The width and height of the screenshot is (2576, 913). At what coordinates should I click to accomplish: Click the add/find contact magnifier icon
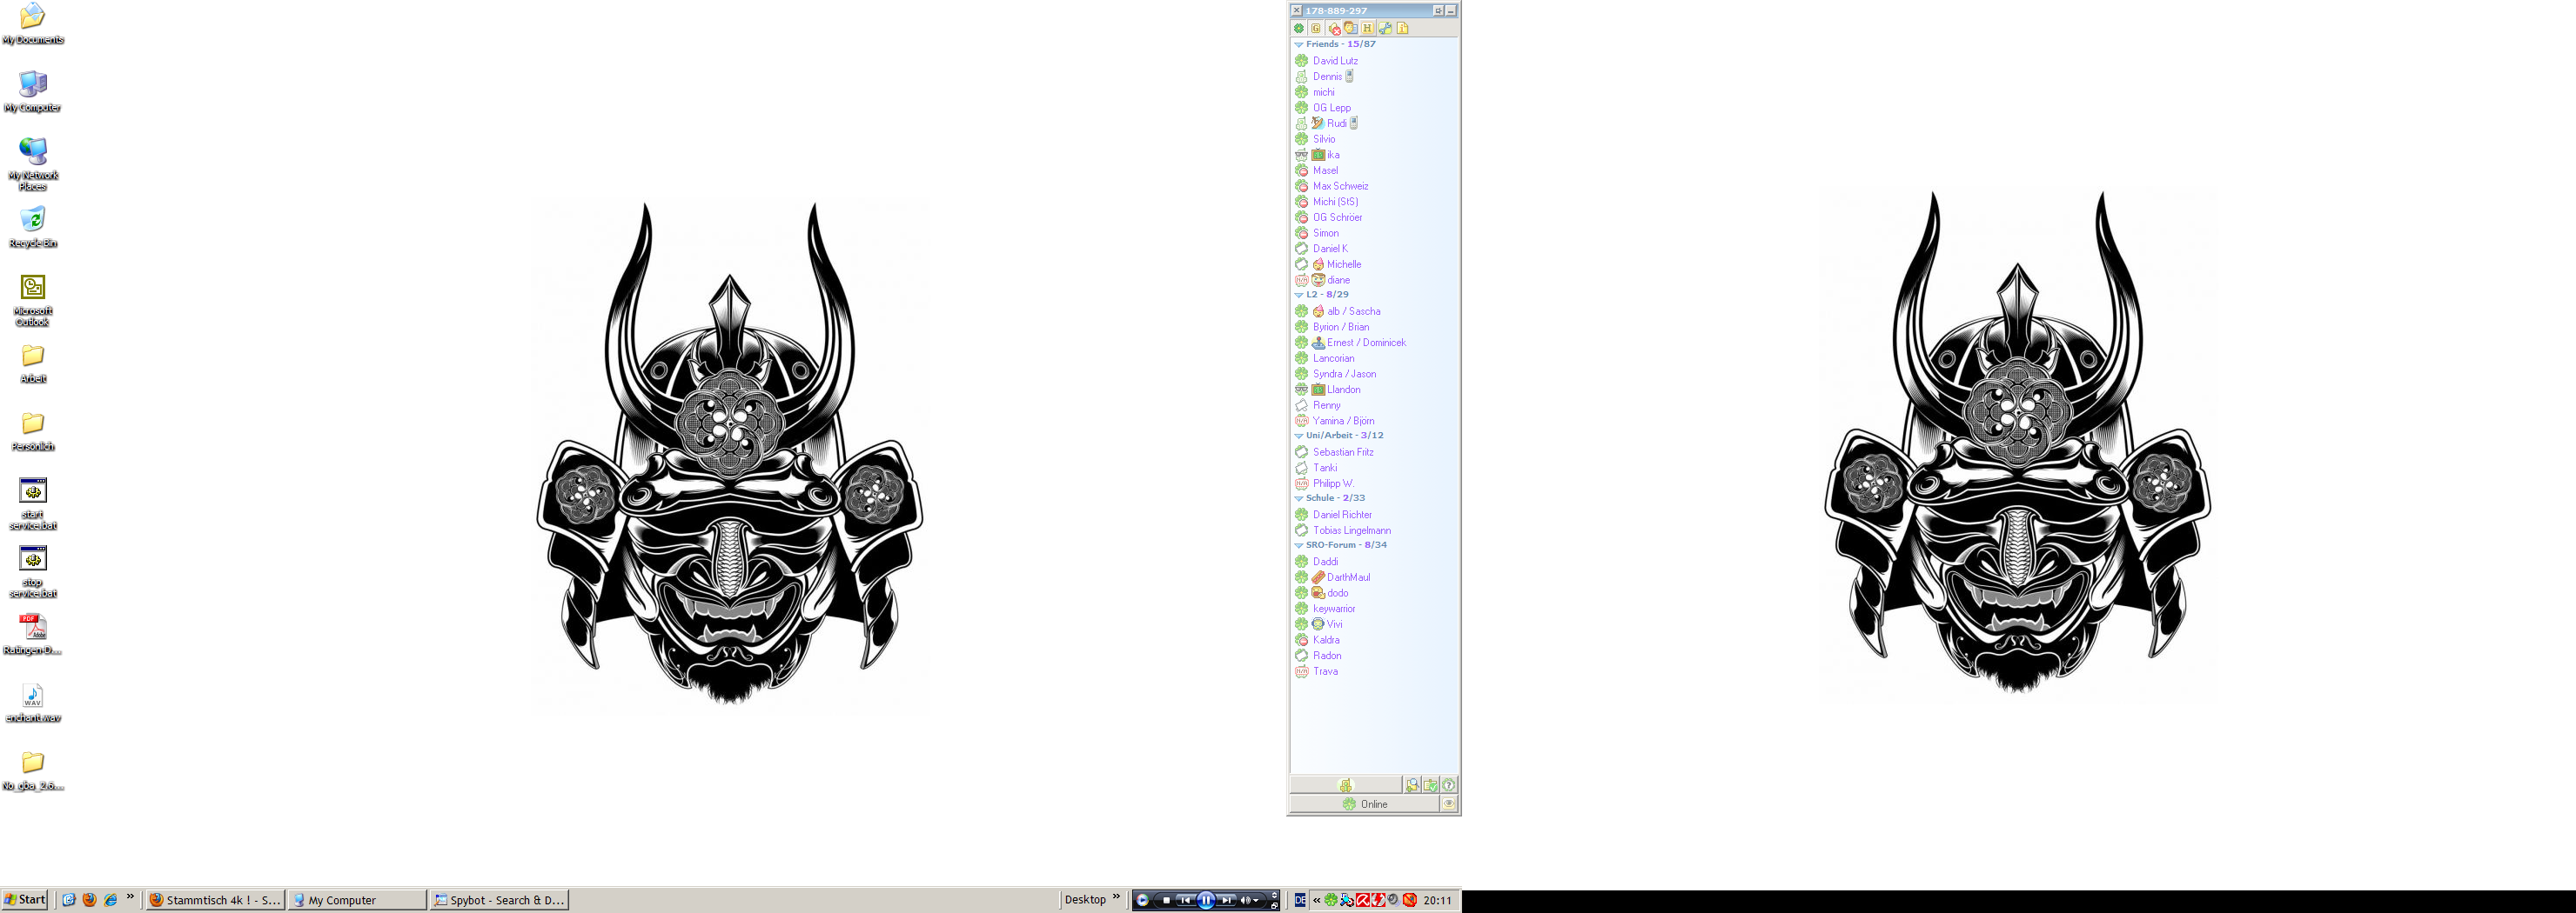point(1412,785)
